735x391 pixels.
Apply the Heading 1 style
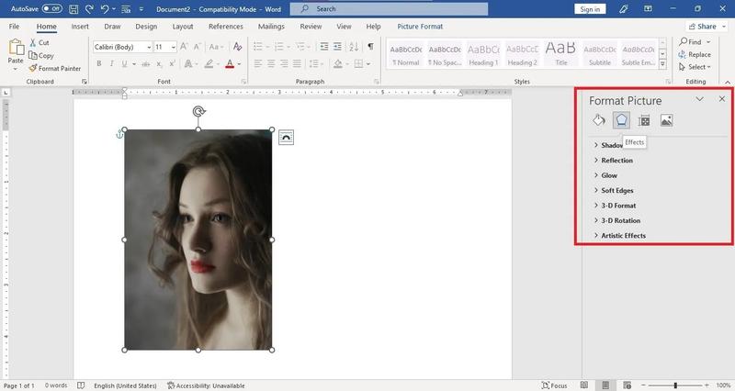point(483,54)
